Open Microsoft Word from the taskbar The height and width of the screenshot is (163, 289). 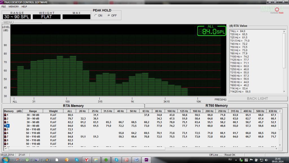point(136,160)
